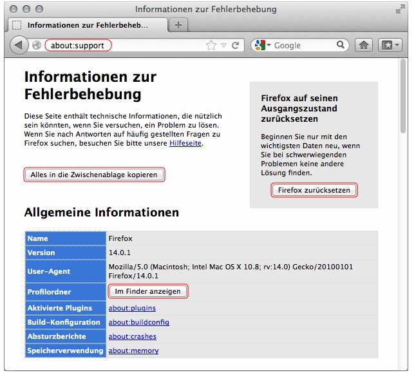Click the back navigation arrow button

point(19,45)
